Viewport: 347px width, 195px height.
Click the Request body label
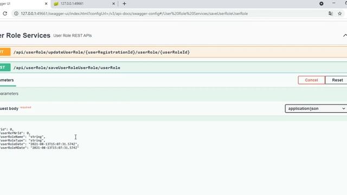(x=9, y=108)
